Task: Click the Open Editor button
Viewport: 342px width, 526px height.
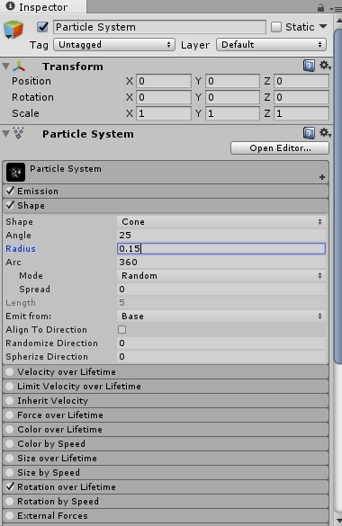Action: (x=280, y=148)
